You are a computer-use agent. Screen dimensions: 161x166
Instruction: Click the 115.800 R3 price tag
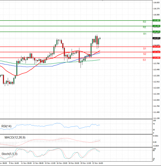[156, 21]
